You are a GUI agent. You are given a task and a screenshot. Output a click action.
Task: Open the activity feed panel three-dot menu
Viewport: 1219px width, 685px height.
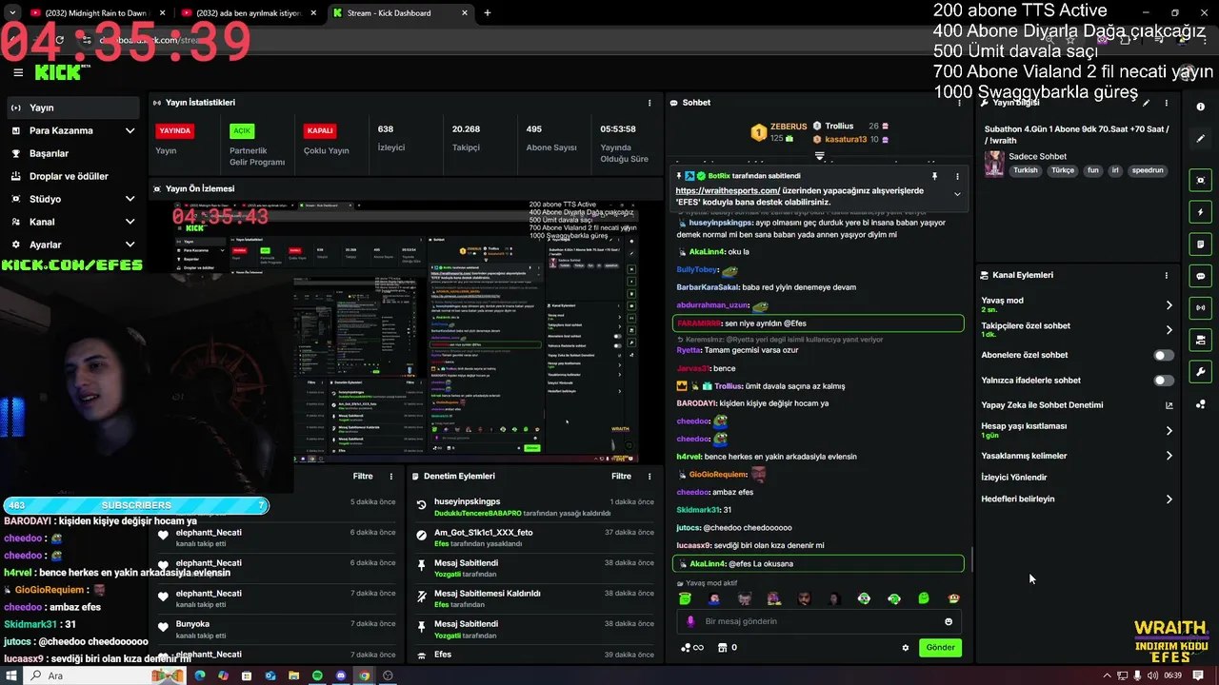tap(390, 476)
